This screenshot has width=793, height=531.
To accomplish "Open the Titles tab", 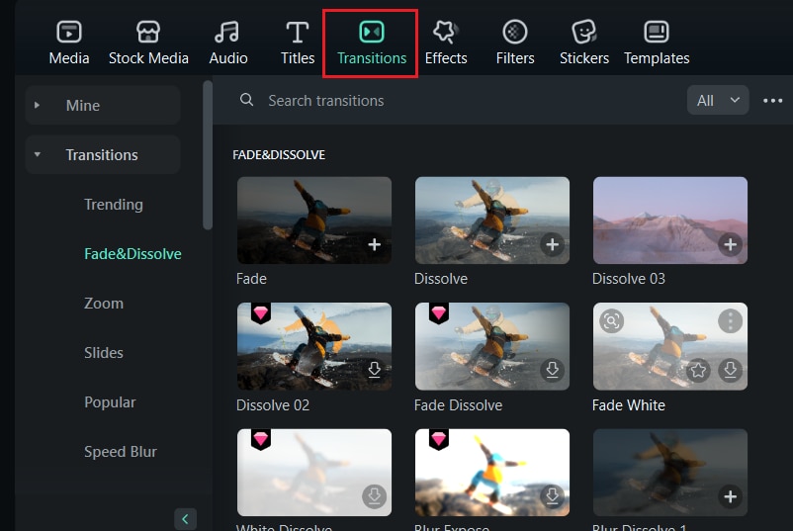I will [x=298, y=43].
